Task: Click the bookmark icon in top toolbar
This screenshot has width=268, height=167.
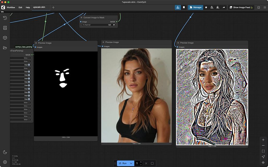Action: 184,7
